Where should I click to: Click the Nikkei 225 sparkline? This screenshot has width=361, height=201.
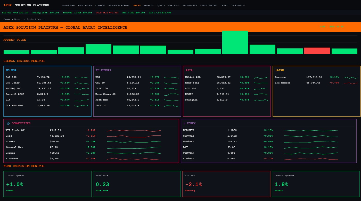(261, 77)
